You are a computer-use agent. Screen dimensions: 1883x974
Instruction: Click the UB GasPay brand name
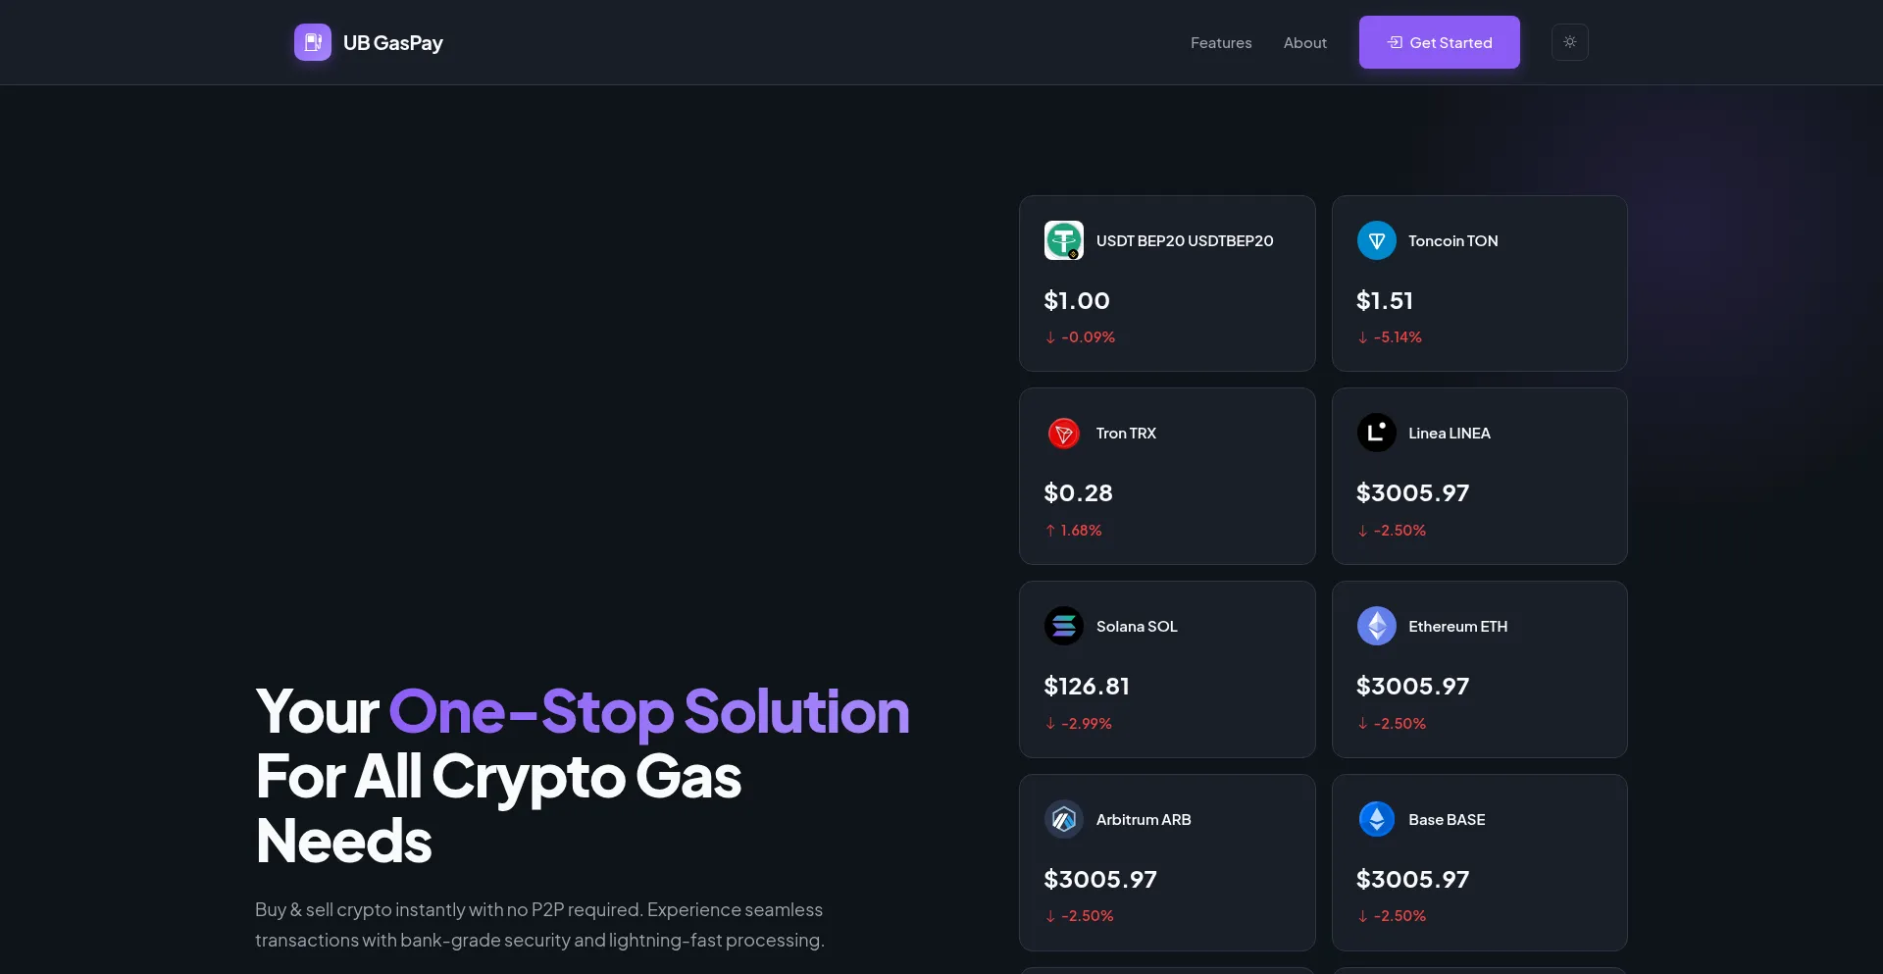point(392,42)
